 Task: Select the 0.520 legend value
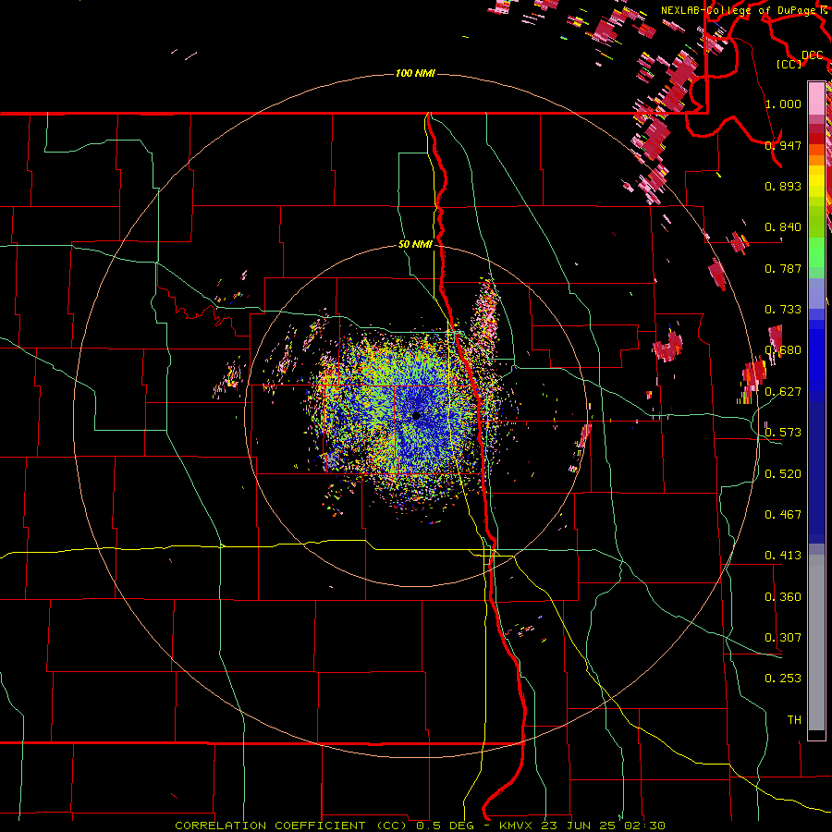click(783, 474)
